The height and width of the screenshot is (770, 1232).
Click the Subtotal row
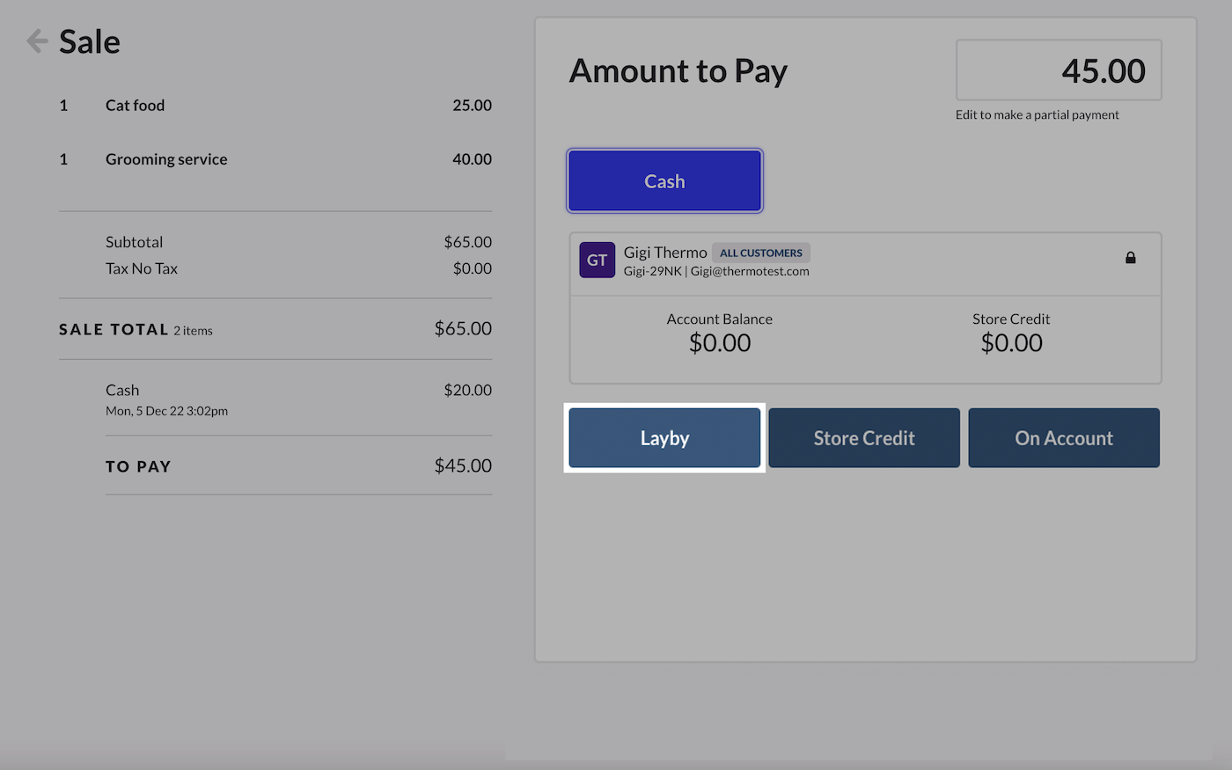pos(297,242)
